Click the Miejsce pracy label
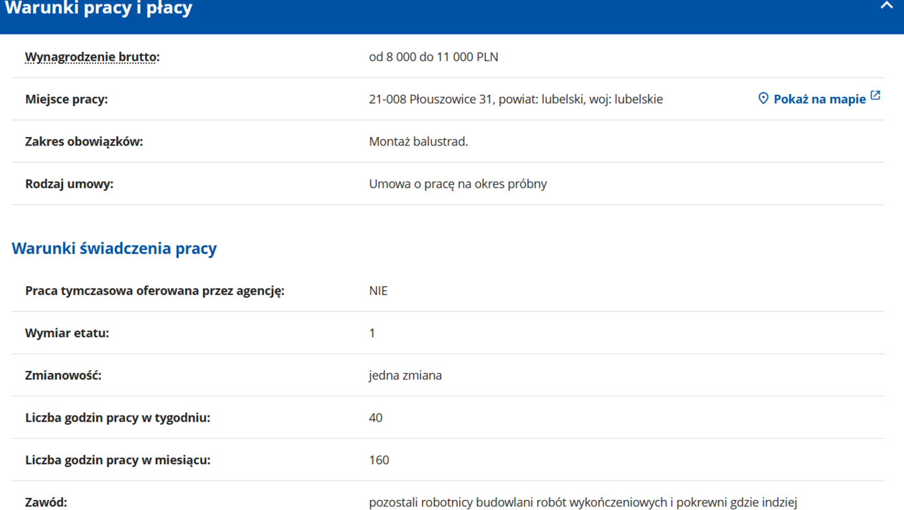This screenshot has height=510, width=904. [x=66, y=99]
